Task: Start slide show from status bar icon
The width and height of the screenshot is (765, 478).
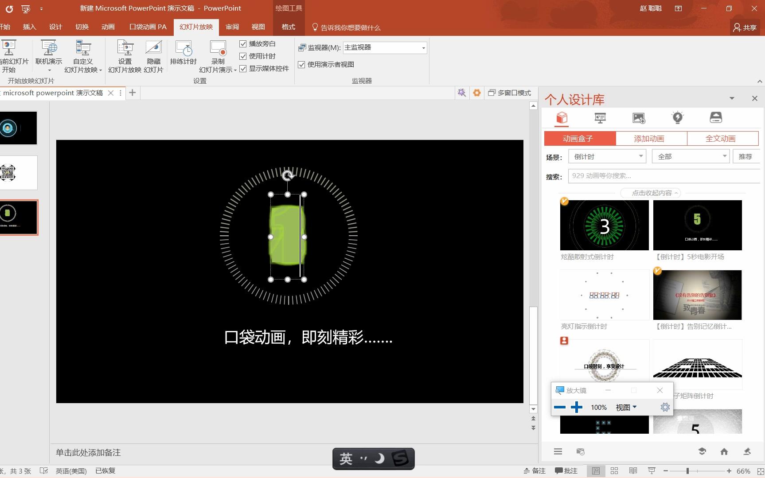Action: click(x=652, y=470)
